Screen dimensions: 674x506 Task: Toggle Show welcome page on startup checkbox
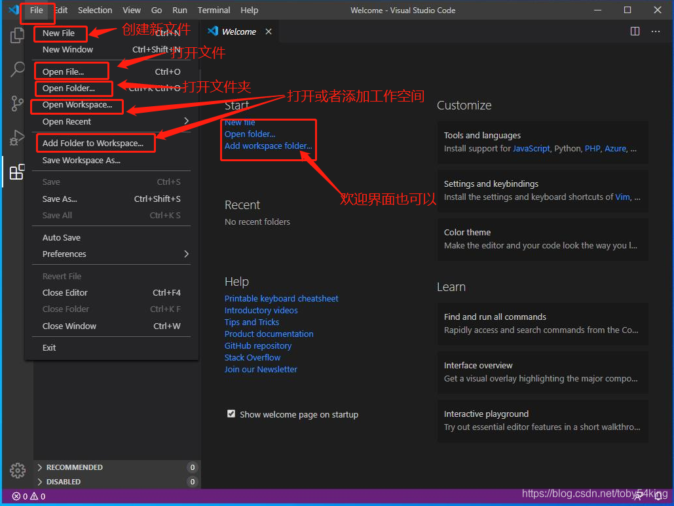coord(231,414)
